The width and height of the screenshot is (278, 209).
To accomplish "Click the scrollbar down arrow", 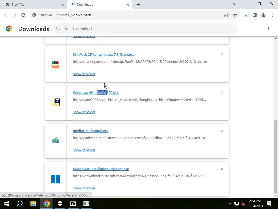I will pyautogui.click(x=276, y=196).
